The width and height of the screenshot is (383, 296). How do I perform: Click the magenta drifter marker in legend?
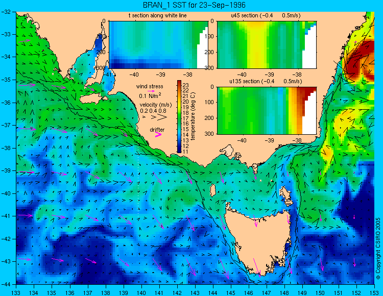[x=158, y=134]
